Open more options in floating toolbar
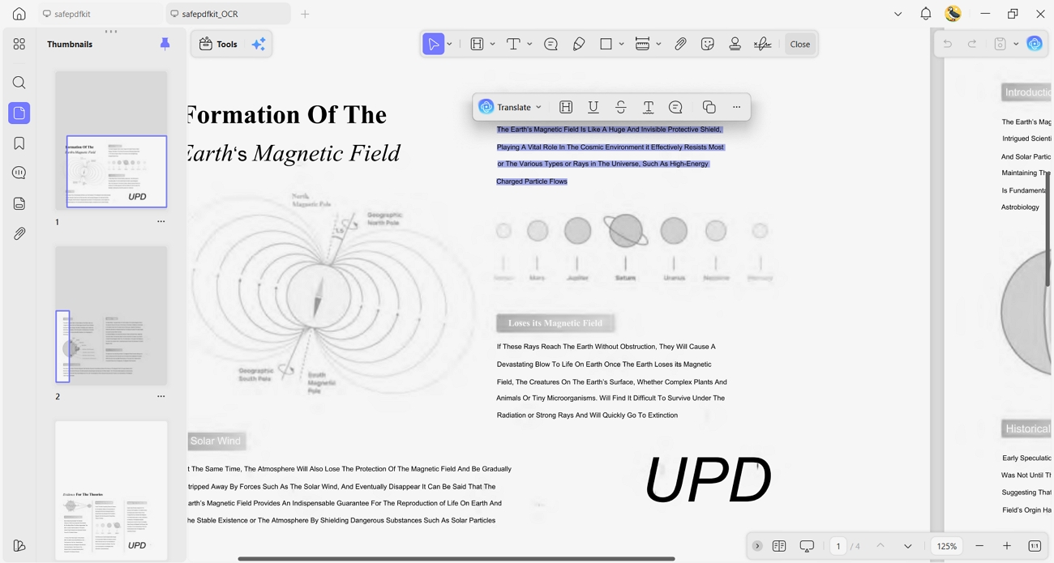The image size is (1054, 563). coord(736,107)
